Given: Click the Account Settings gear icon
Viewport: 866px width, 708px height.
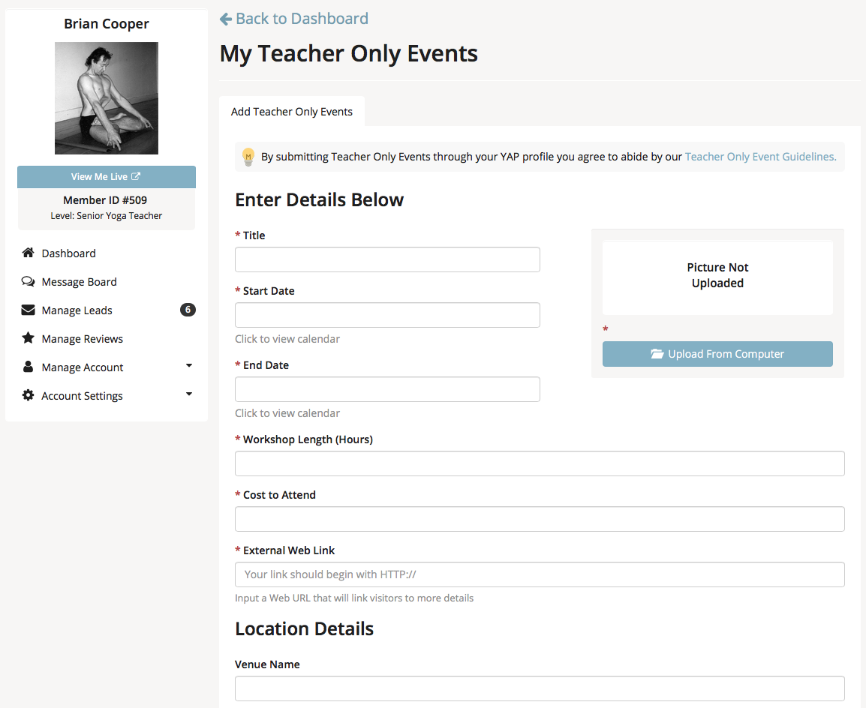Looking at the screenshot, I should click(28, 396).
